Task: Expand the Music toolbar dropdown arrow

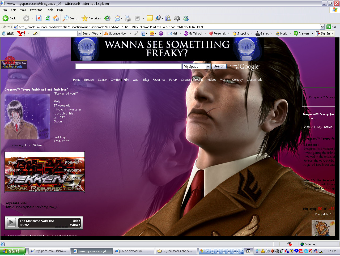Action: click(290, 33)
